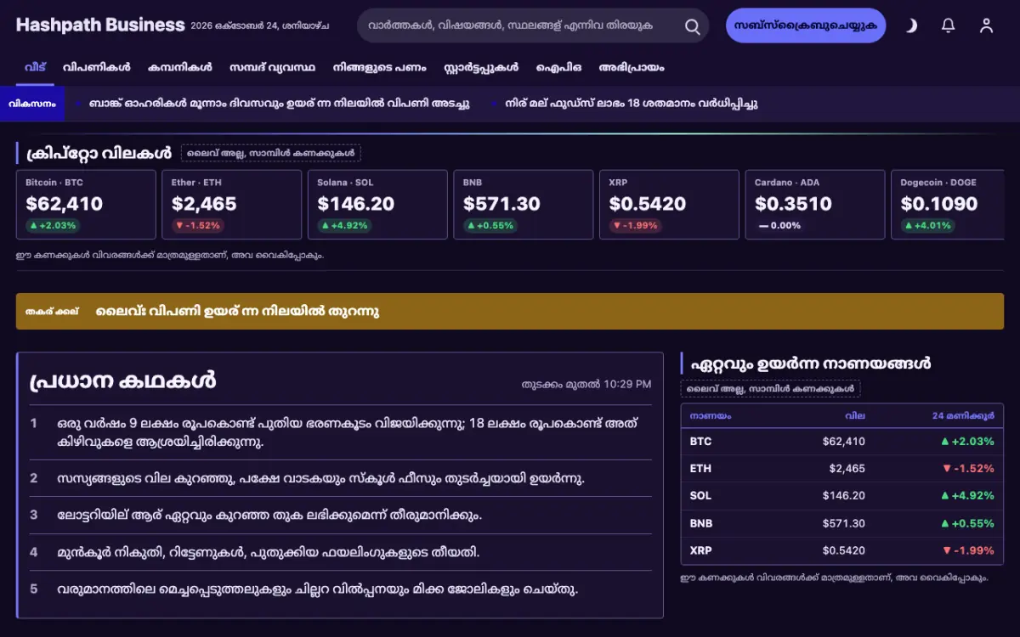Toggle dark mode moon icon
Screen dimensions: 1020x637
[x=911, y=25]
